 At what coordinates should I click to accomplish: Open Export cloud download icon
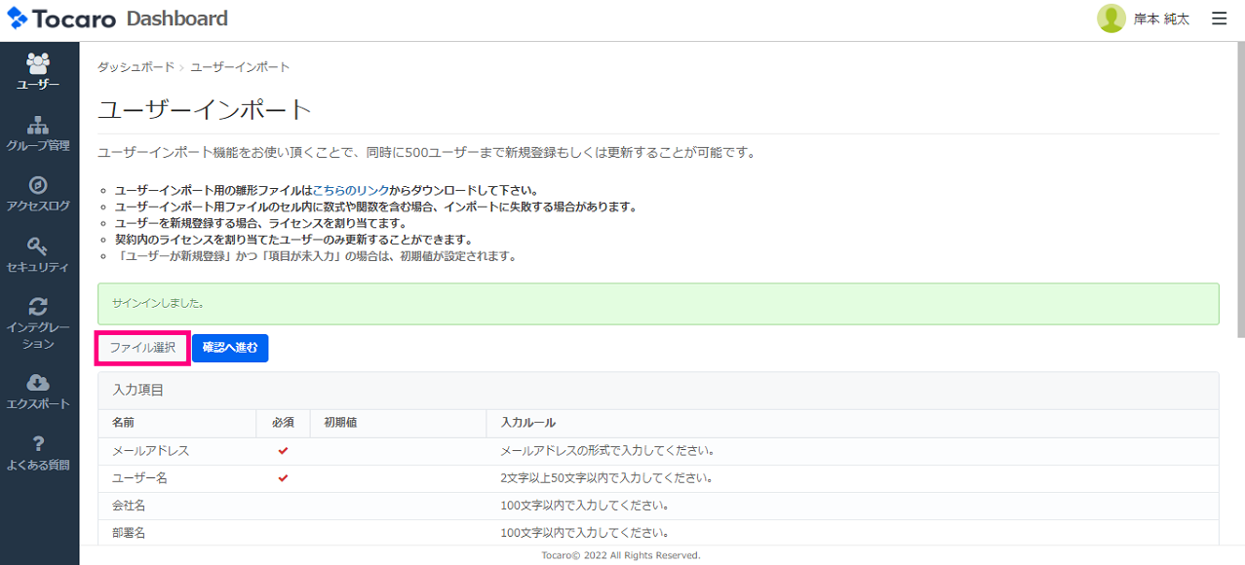pos(38,383)
